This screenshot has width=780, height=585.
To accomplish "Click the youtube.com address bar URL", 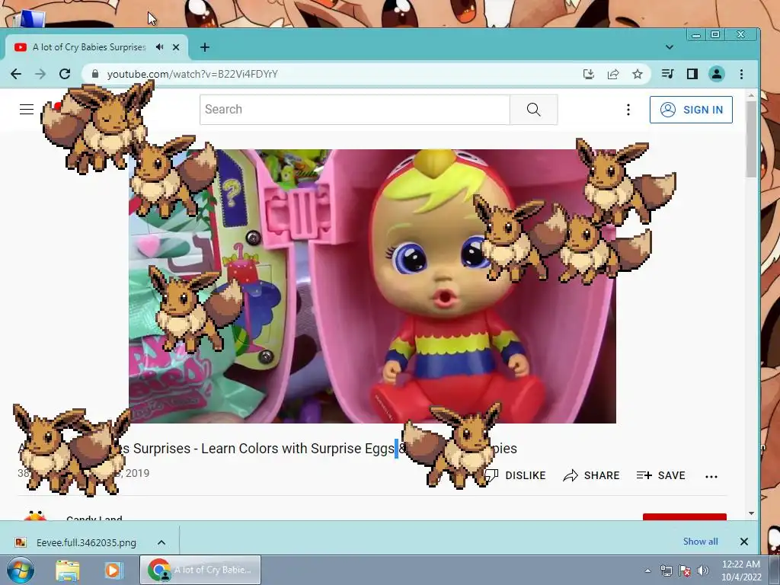I will point(193,74).
